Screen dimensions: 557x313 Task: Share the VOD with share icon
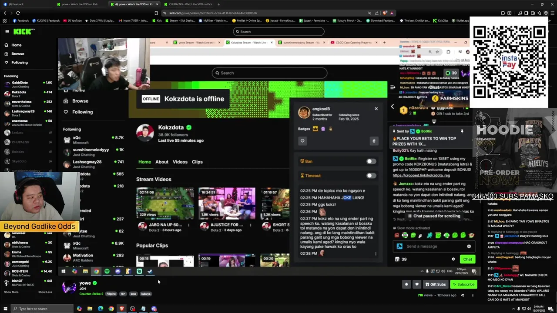[x=462, y=295]
